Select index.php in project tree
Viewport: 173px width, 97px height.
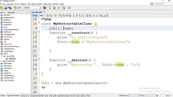[12, 59]
